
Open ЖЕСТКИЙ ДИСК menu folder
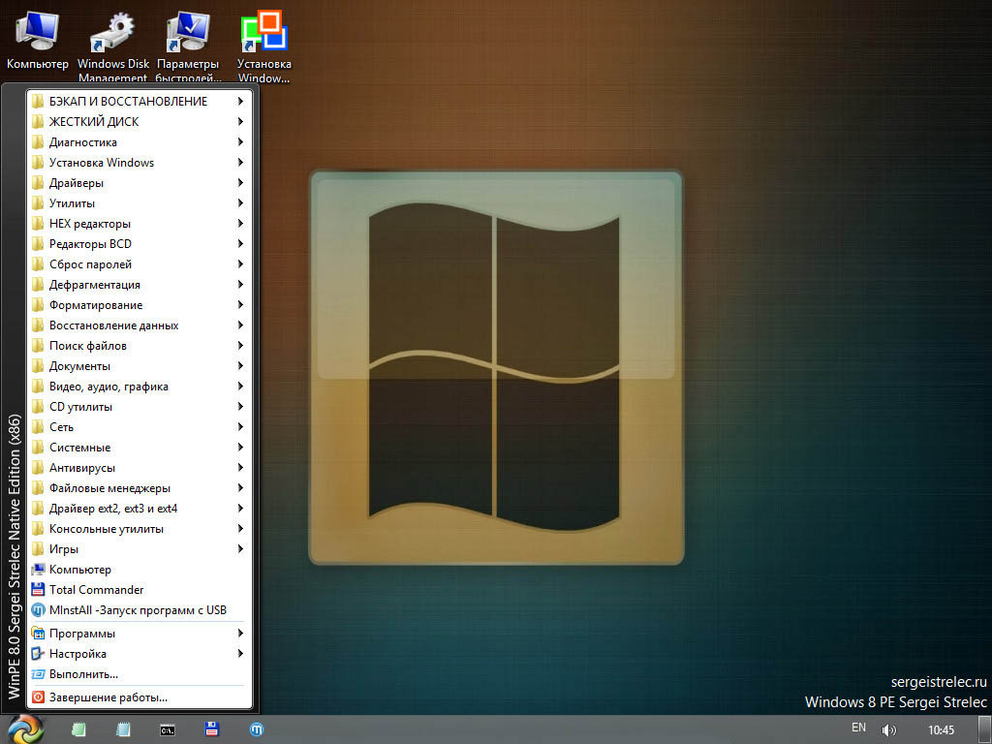[x=138, y=121]
